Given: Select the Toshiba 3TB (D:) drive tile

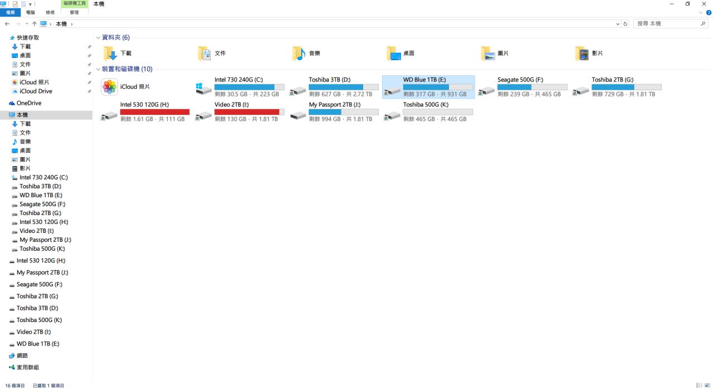Looking at the screenshot, I should pos(334,87).
